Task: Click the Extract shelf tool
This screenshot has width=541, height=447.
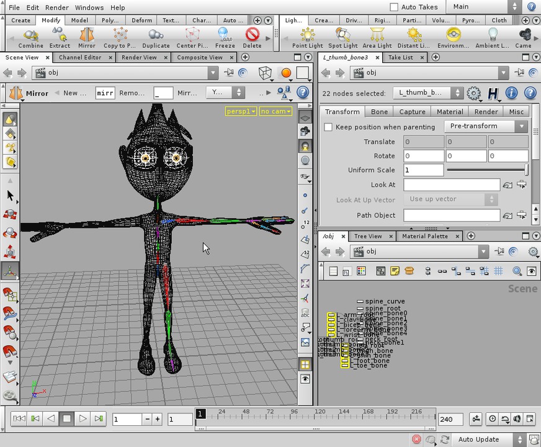Action: (60, 37)
